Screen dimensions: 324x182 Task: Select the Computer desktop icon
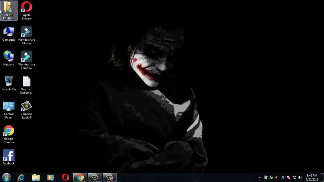point(9,34)
